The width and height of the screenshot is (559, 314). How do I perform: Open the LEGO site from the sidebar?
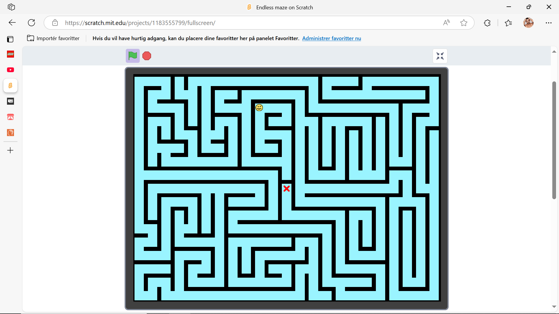point(10,54)
